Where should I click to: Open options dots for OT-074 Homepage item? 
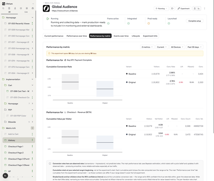click(x=32, y=61)
